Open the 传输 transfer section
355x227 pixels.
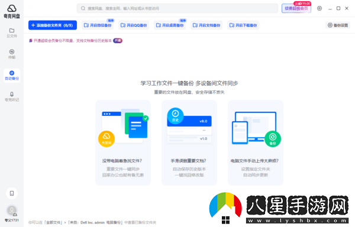pyautogui.click(x=12, y=54)
